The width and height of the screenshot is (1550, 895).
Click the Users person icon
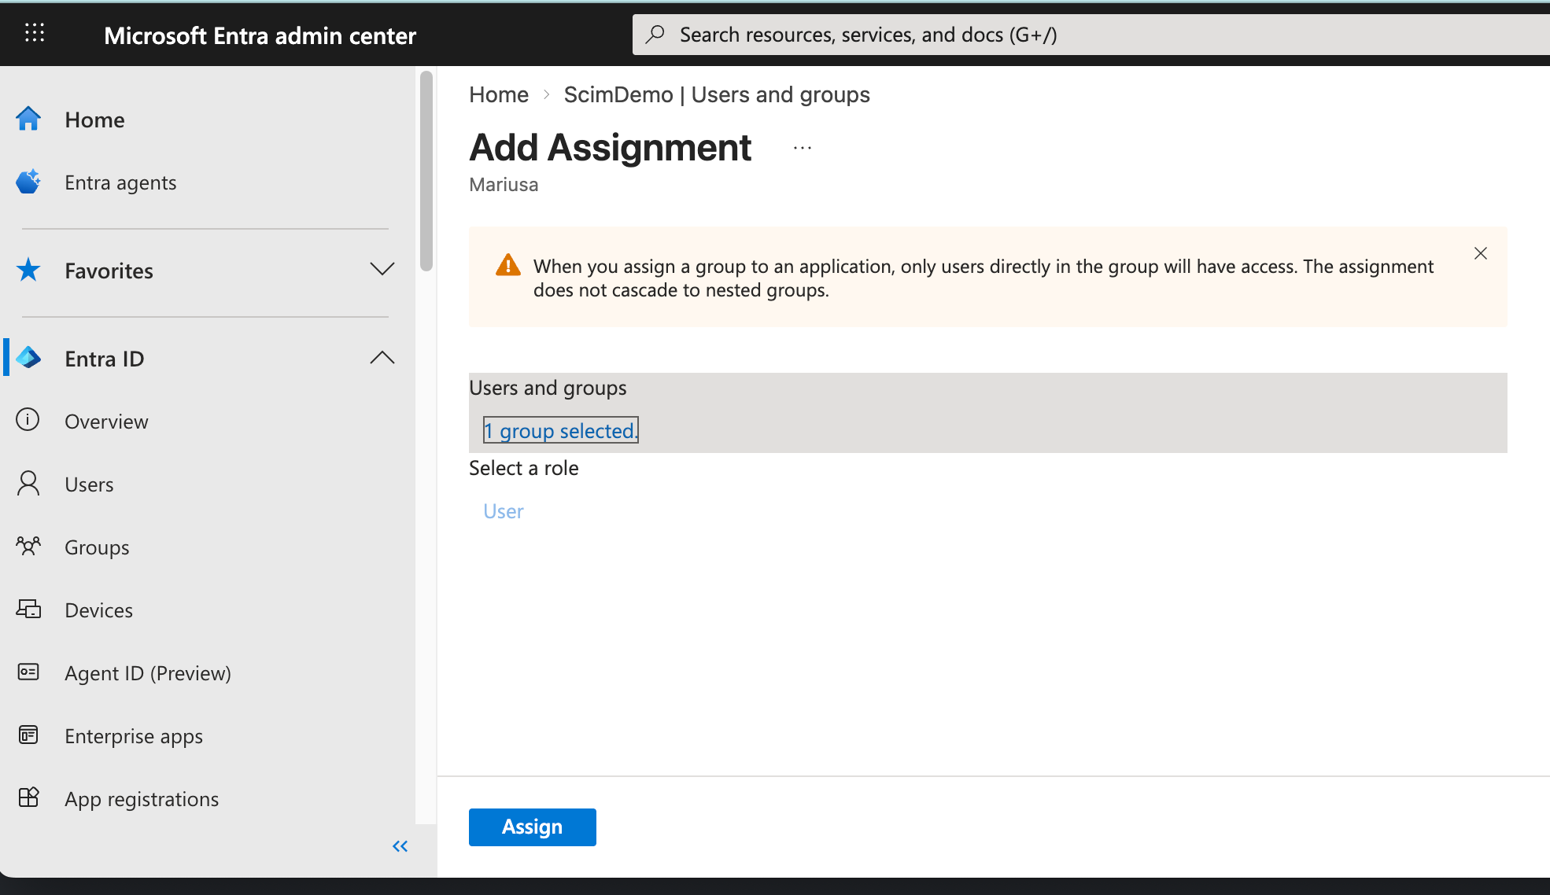click(28, 483)
